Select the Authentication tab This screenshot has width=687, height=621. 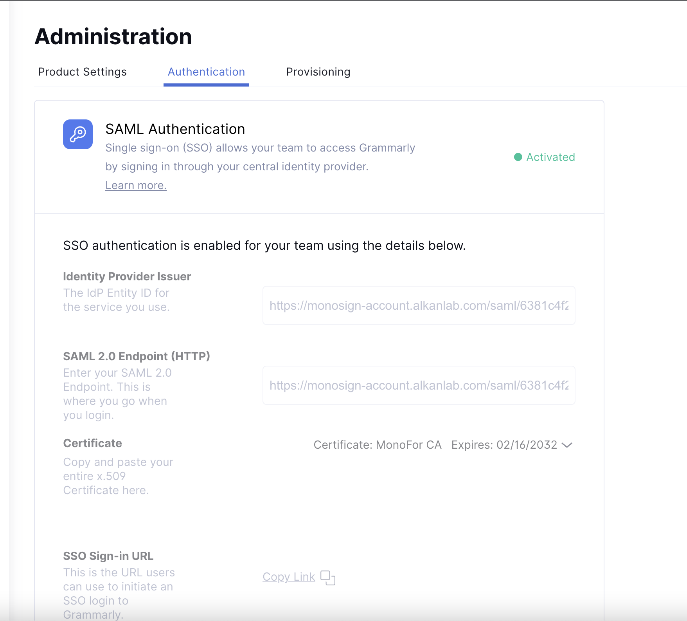click(x=206, y=72)
